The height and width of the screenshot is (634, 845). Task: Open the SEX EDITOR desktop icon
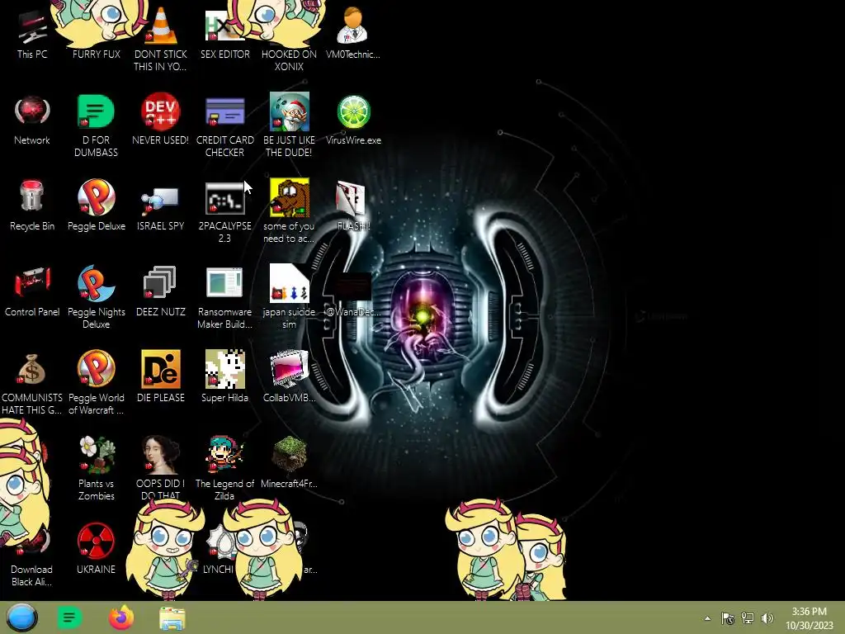click(x=224, y=27)
